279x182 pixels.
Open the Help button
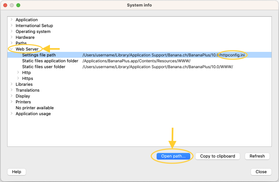(17, 172)
